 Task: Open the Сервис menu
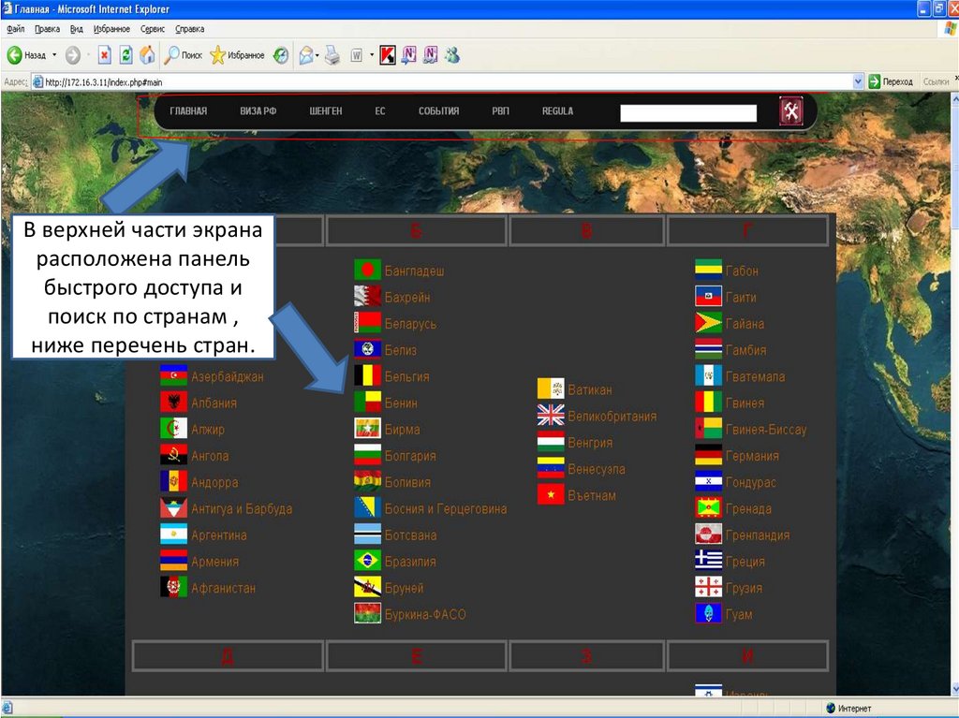pyautogui.click(x=152, y=29)
